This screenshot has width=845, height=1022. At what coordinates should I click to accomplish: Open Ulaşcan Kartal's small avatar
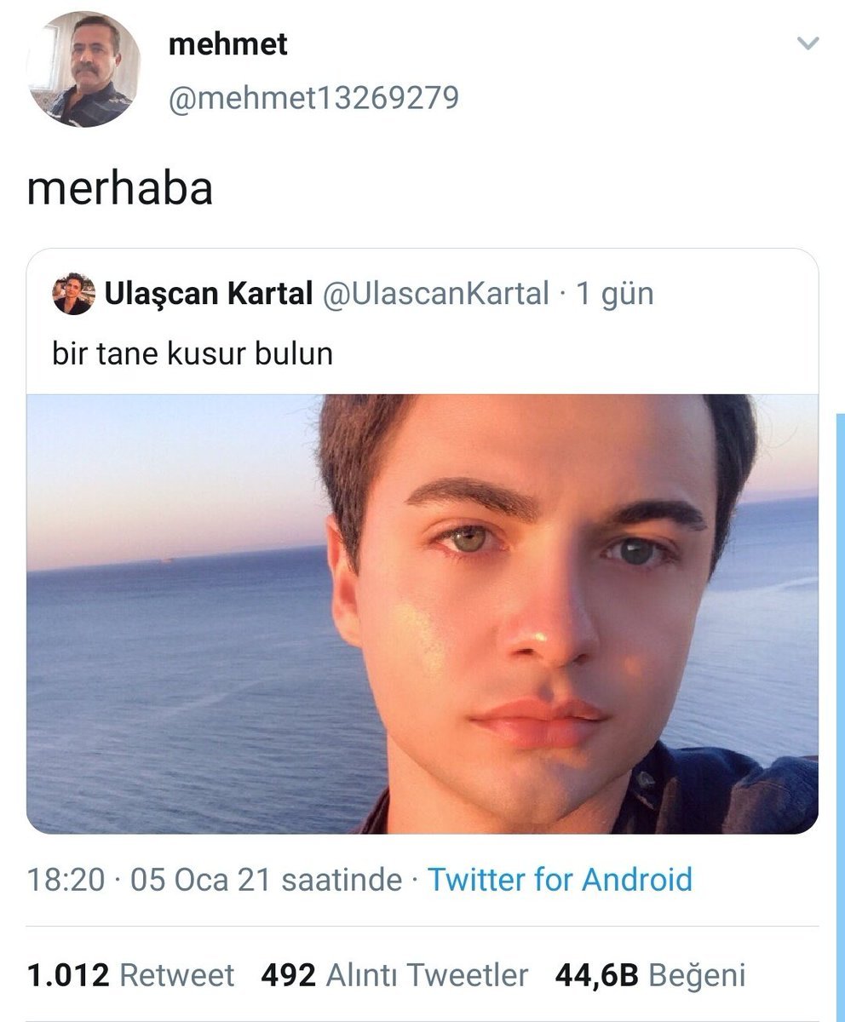(x=73, y=295)
